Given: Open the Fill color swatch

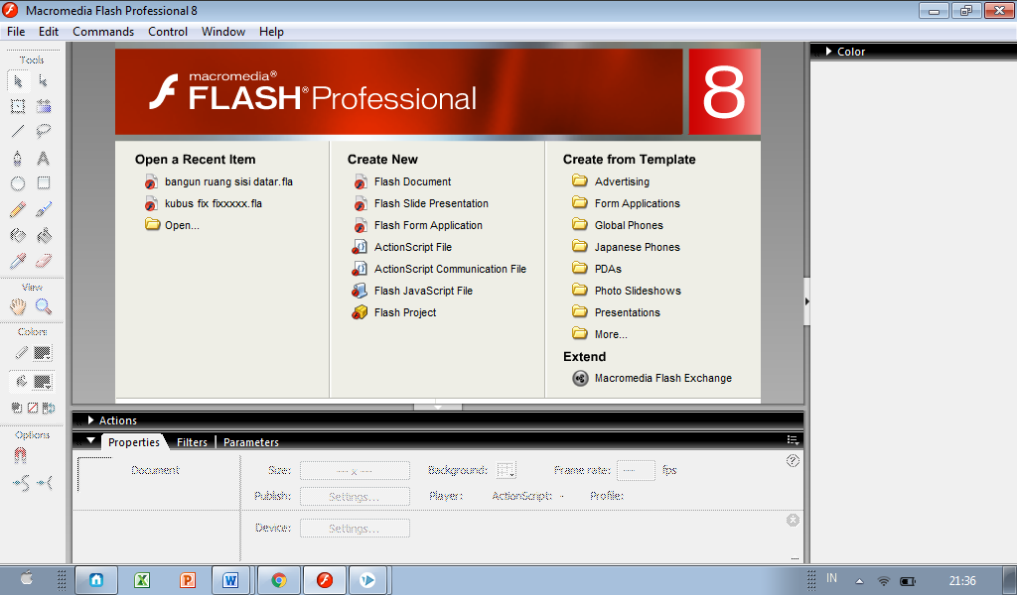Looking at the screenshot, I should pos(42,382).
